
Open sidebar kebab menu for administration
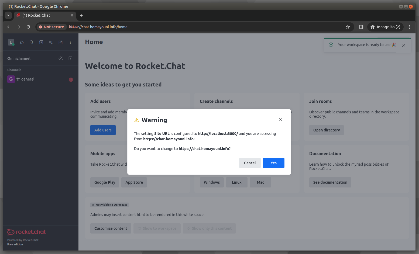tap(70, 42)
